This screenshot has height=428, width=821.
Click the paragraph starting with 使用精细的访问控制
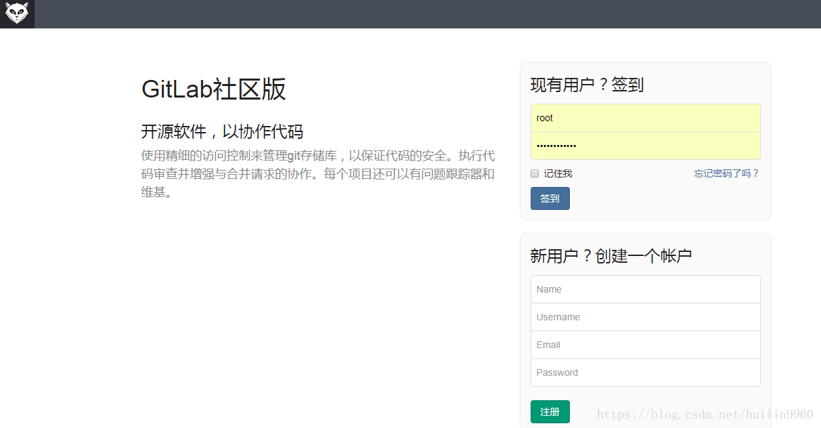pos(318,174)
